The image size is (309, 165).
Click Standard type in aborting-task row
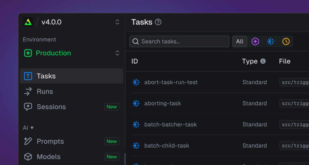(255, 103)
